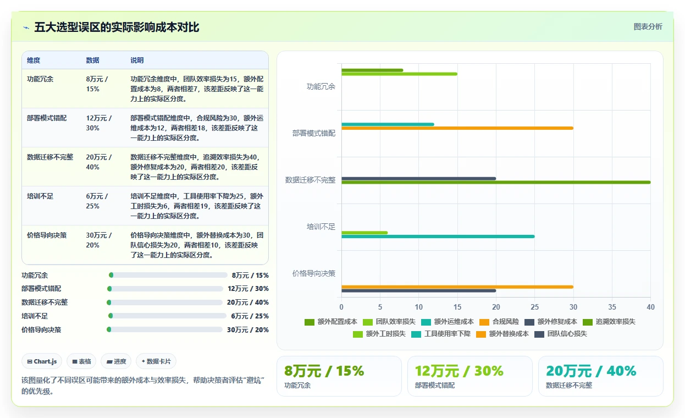Toggle the 合规风险 legend item
This screenshot has width=685, height=418.
pyautogui.click(x=499, y=322)
